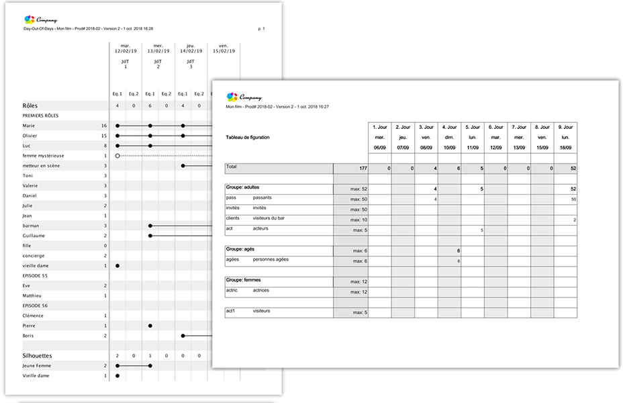Select the Day-Out-Of-Days header line with Prod# 2018-02
Viewport: 627px width, 403px height.
tap(89, 29)
